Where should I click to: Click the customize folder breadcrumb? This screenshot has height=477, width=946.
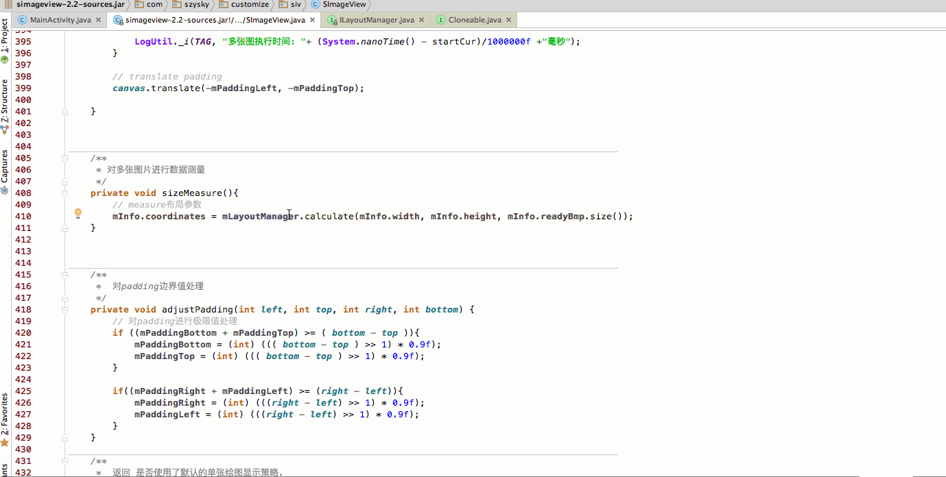coord(244,4)
